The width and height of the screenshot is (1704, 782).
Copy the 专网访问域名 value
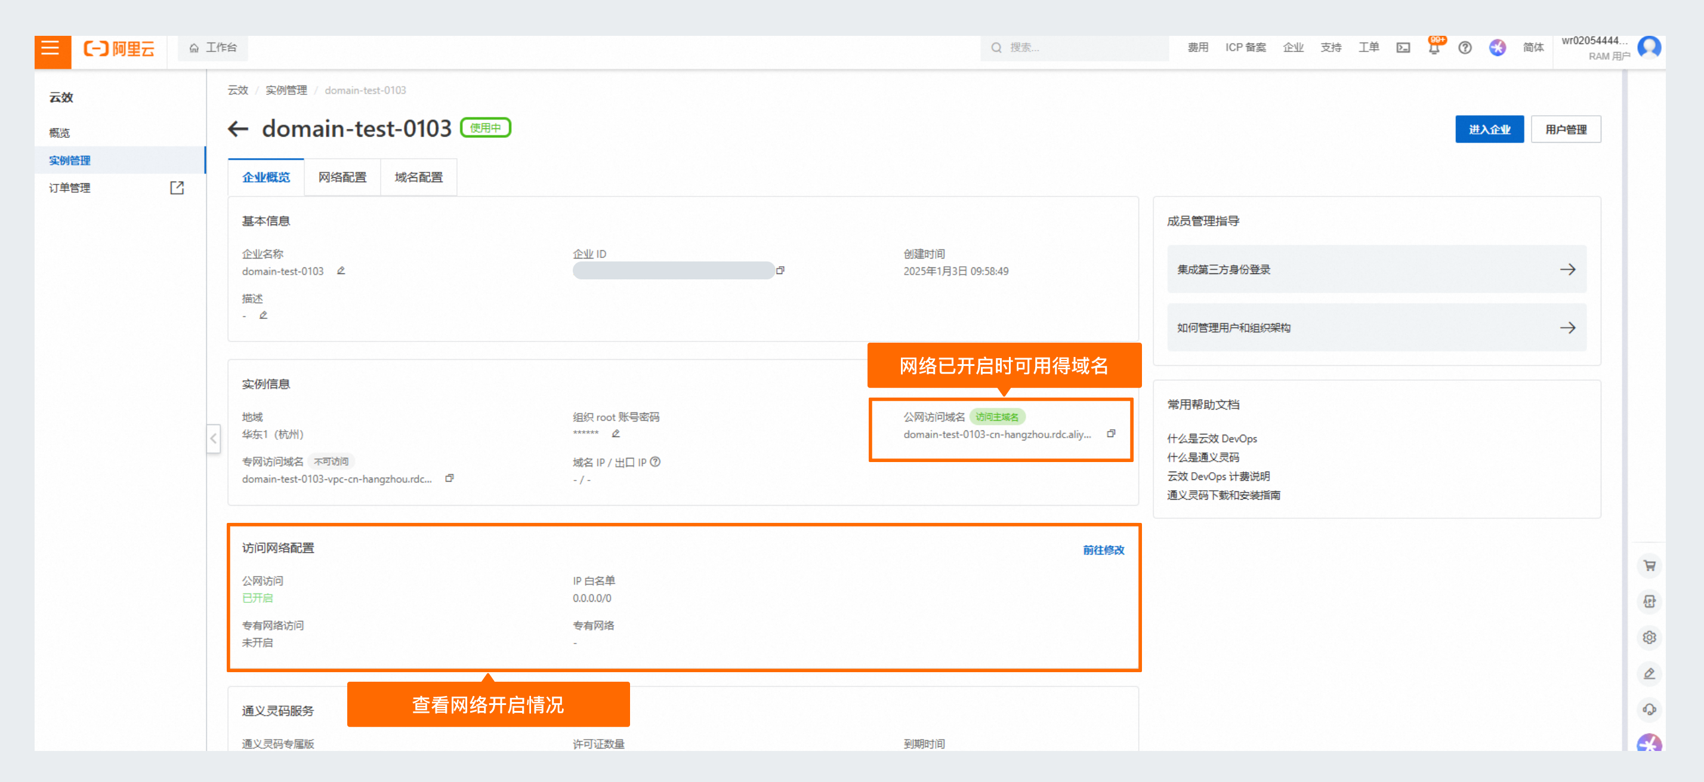coord(450,478)
